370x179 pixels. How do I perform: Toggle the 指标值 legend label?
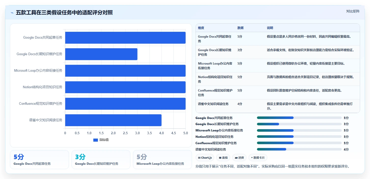coord(104,140)
